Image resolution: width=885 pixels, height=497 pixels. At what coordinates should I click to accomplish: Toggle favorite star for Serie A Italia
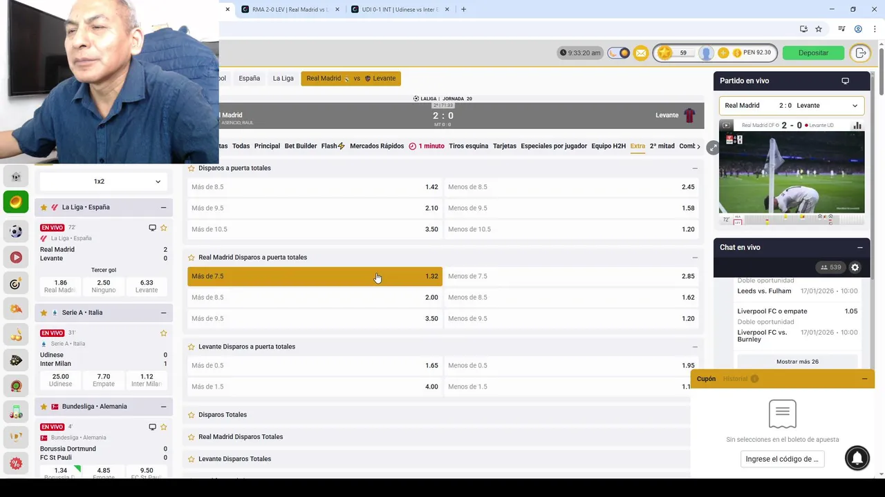[44, 313]
